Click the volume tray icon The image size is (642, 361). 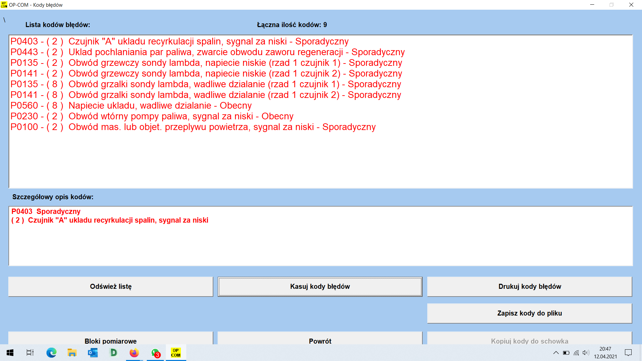point(585,353)
